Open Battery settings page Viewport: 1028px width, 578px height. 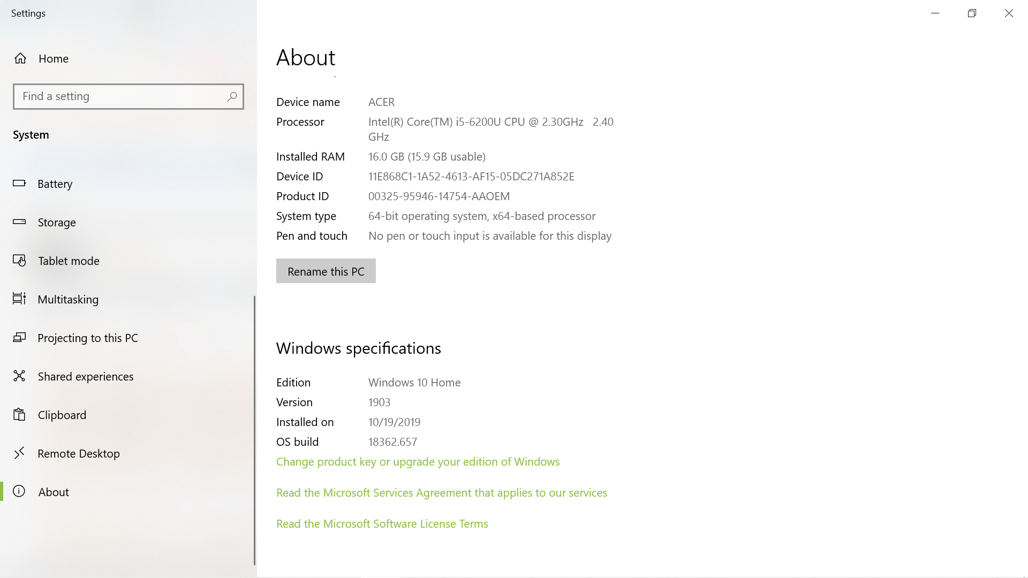pyautogui.click(x=128, y=184)
